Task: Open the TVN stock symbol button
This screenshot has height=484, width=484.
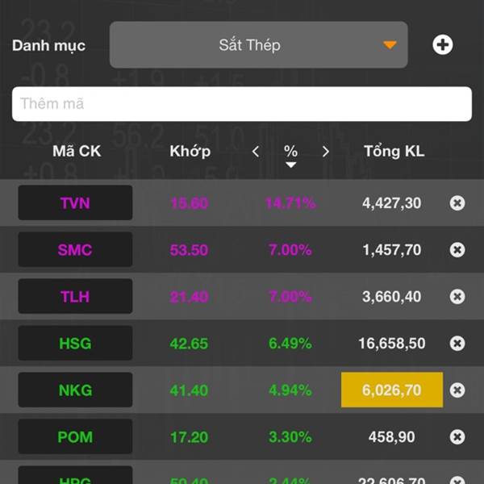Action: point(75,203)
